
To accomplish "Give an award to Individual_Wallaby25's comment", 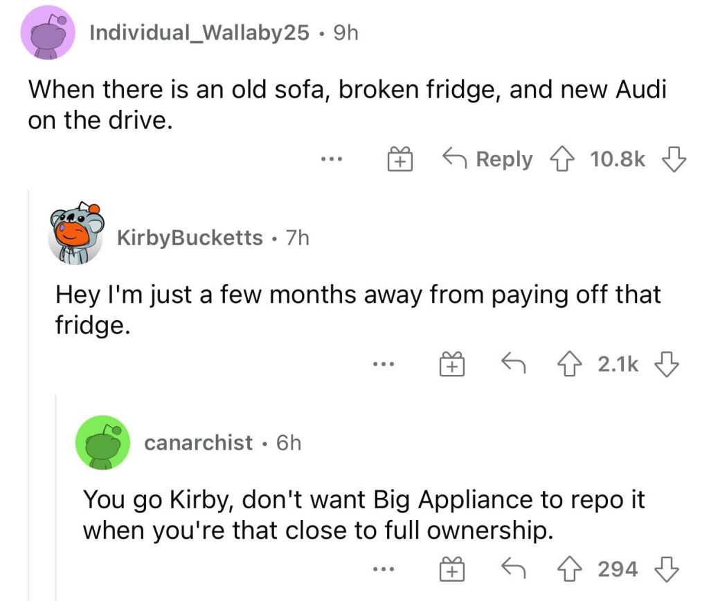I will (399, 159).
